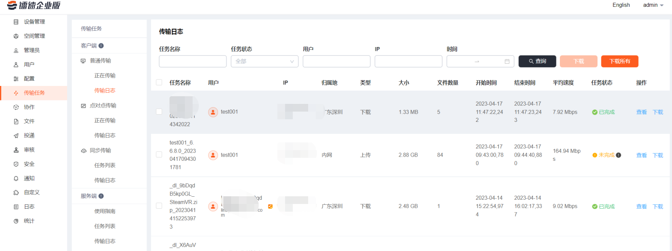This screenshot has height=251, width=672.
Task: Click the 协作 sidebar icon
Action: (x=16, y=107)
